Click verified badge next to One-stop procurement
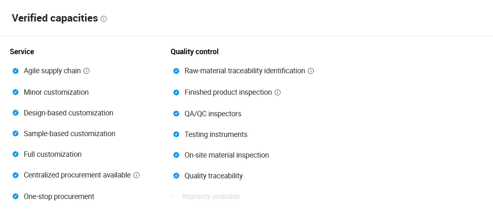This screenshot has height=211, width=493. coord(15,196)
